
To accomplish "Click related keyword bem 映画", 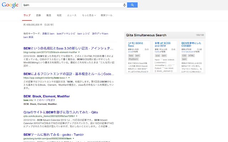I will (28, 37).
